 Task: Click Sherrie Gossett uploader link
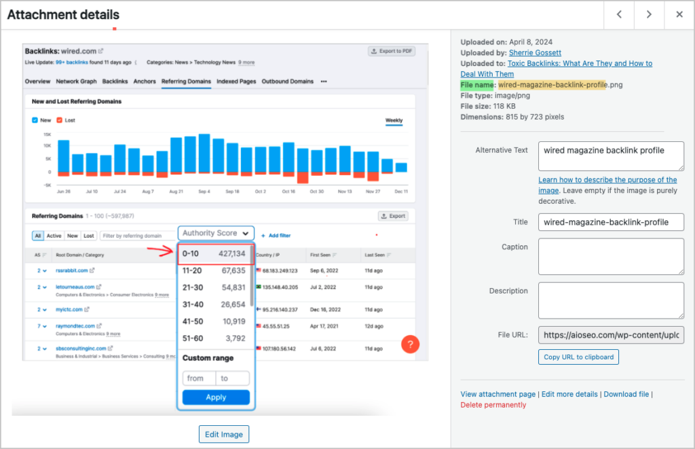coord(535,53)
